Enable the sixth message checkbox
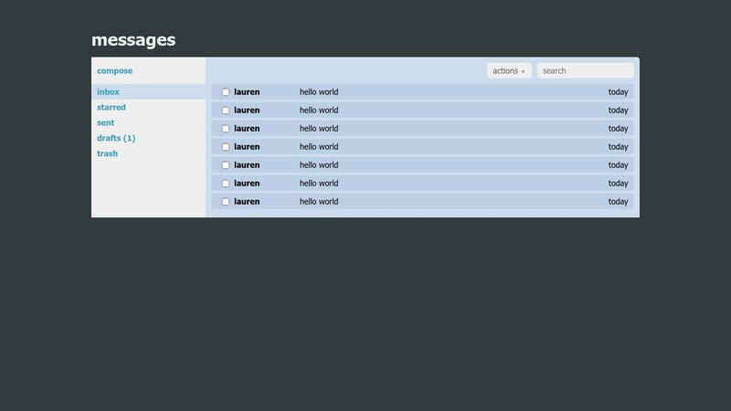The width and height of the screenshot is (731, 411). tap(226, 184)
